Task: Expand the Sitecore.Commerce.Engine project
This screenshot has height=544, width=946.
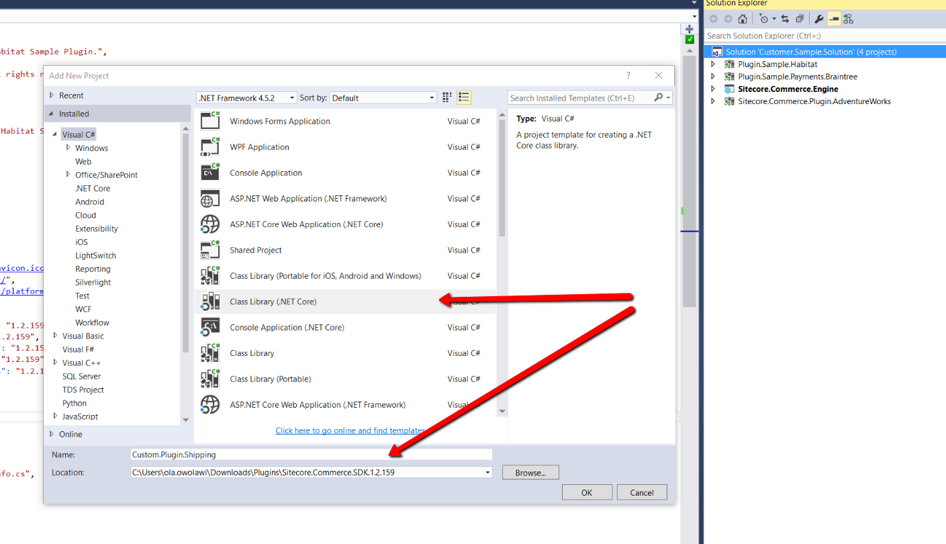Action: click(x=713, y=89)
